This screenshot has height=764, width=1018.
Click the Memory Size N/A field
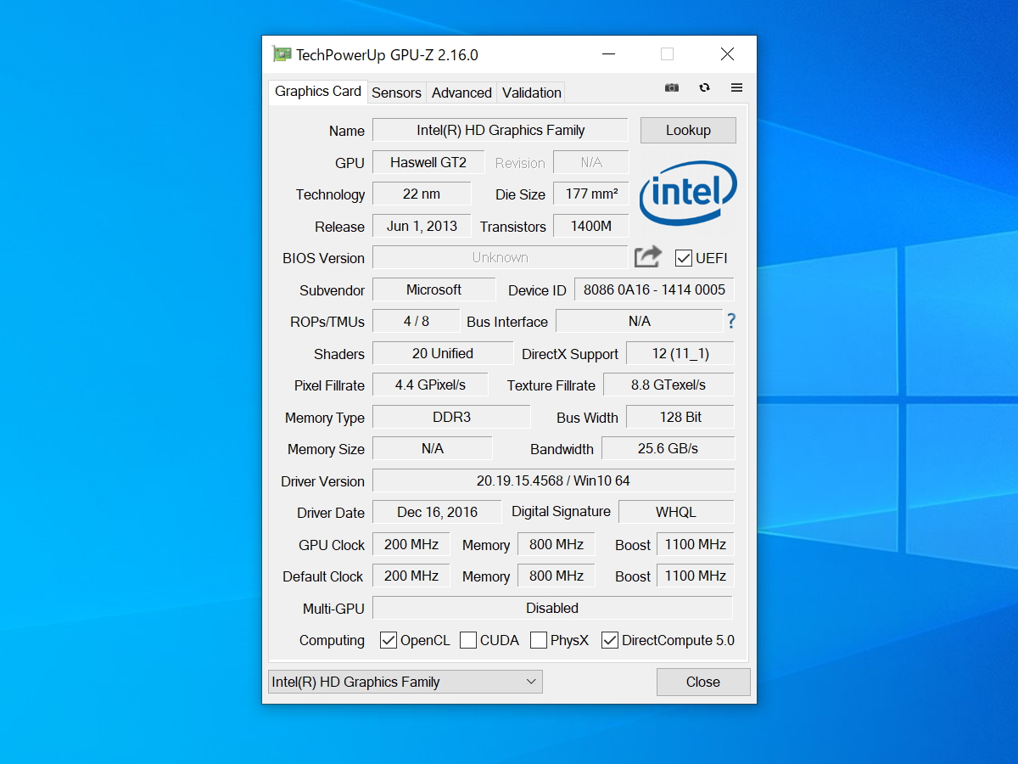(x=433, y=448)
